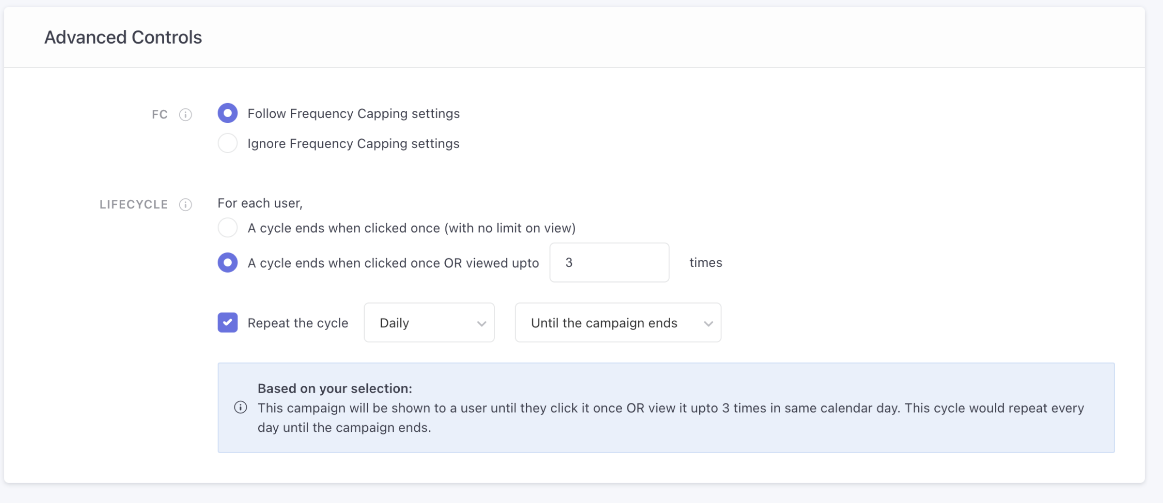Select "Ignore Frequency Capping settings"

point(227,143)
